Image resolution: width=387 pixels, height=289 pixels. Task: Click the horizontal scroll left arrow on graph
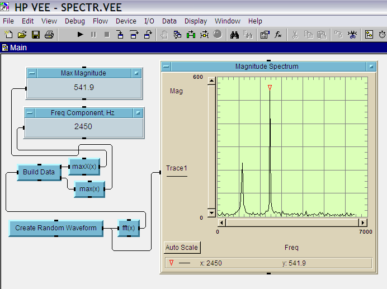point(221,222)
